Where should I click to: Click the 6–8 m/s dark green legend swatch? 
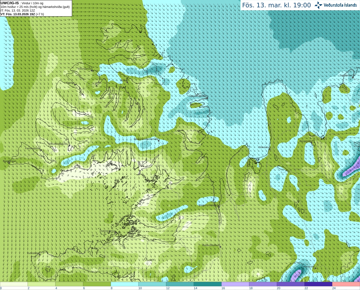97,284
